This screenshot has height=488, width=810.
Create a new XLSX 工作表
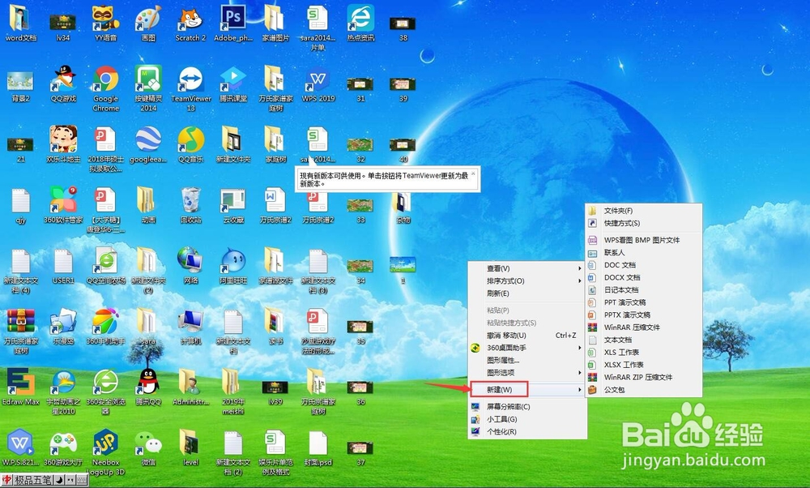coord(644,365)
